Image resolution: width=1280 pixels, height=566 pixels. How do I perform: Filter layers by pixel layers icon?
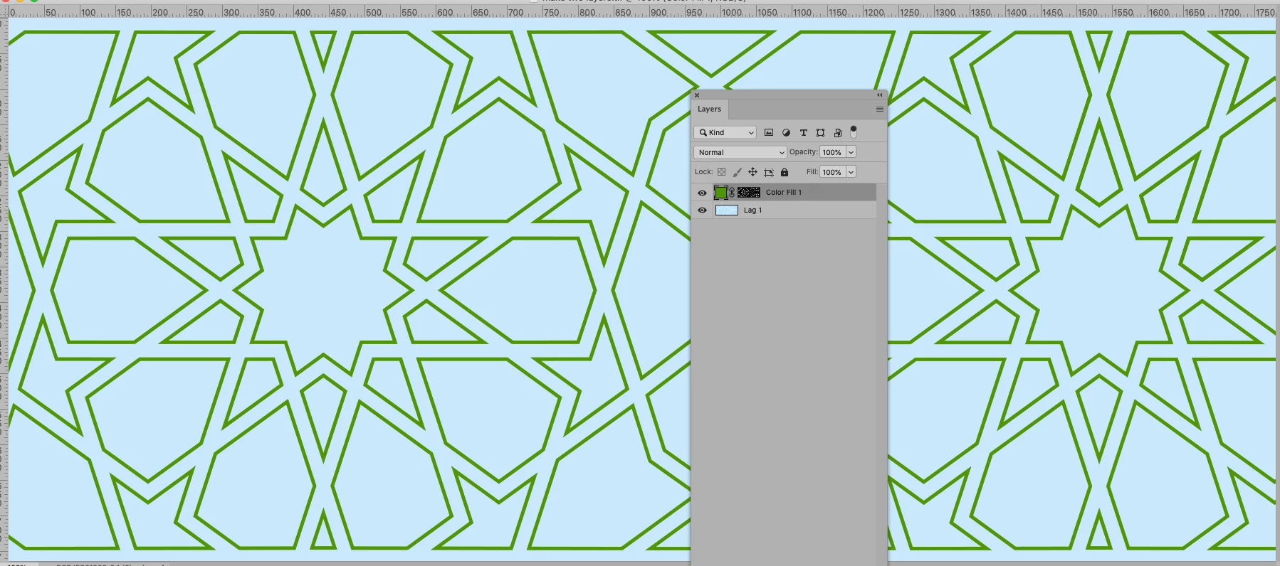pos(769,132)
